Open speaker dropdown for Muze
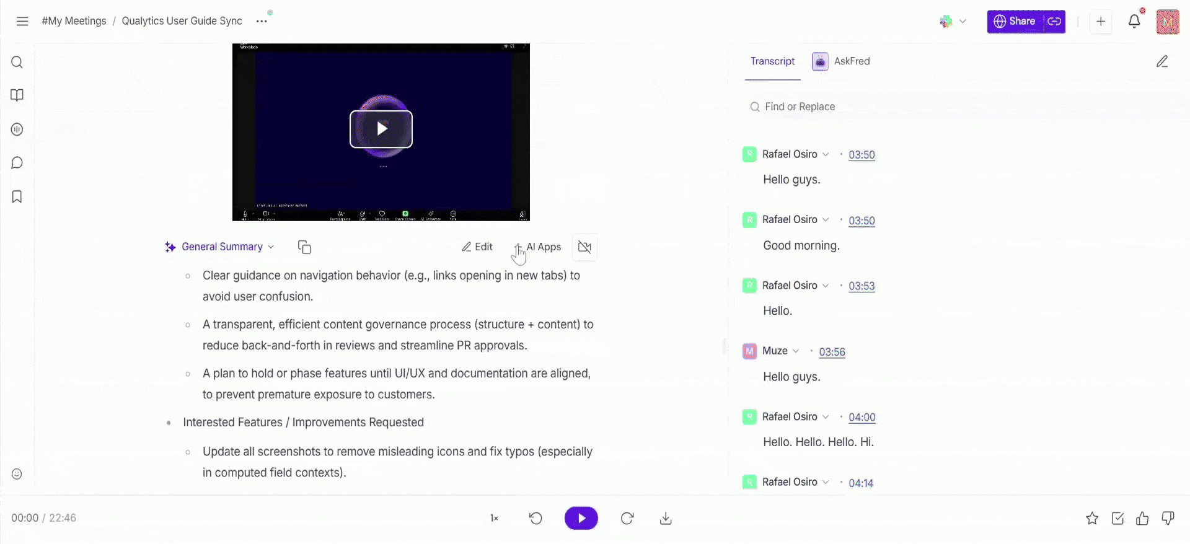The width and height of the screenshot is (1190, 544). coord(796,351)
